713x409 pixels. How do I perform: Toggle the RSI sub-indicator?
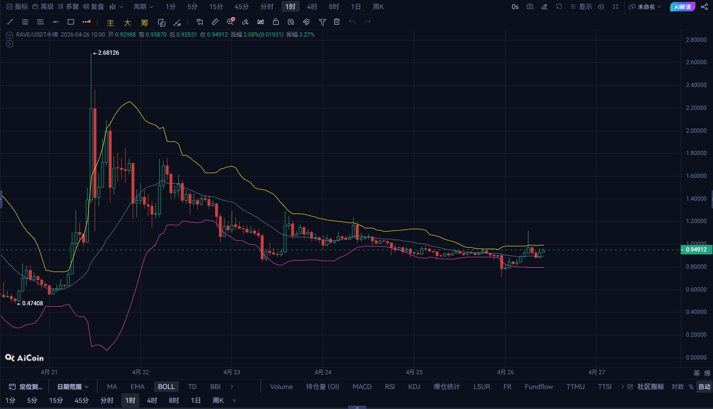[x=390, y=387]
